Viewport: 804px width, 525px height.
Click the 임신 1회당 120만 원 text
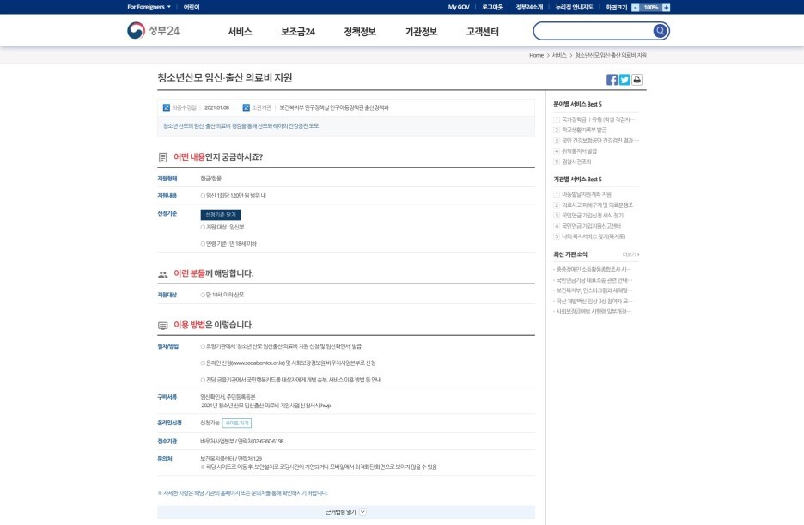point(234,196)
